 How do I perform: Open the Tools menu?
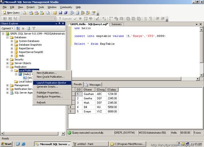(x=41, y=7)
